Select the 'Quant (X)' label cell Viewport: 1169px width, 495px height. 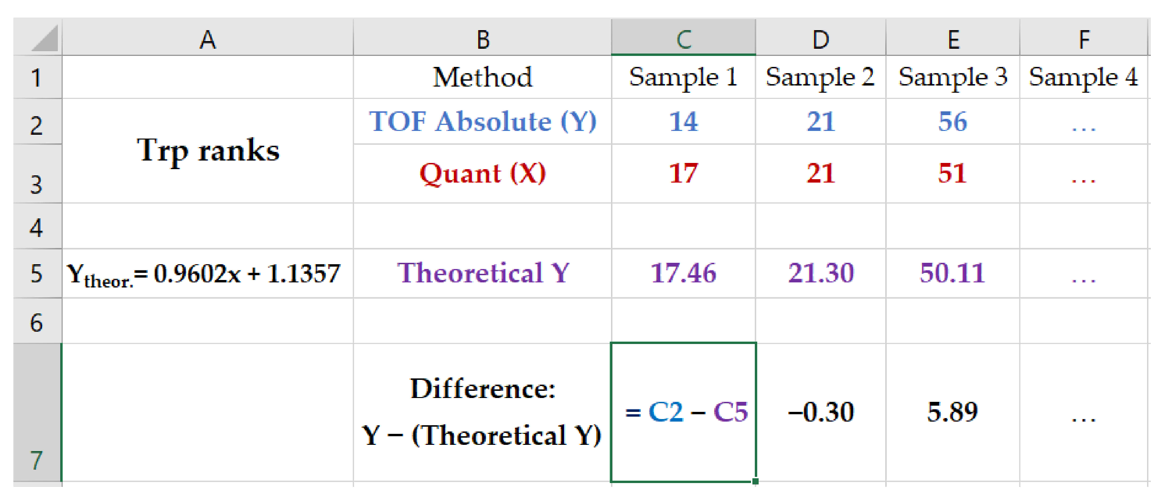coord(483,173)
